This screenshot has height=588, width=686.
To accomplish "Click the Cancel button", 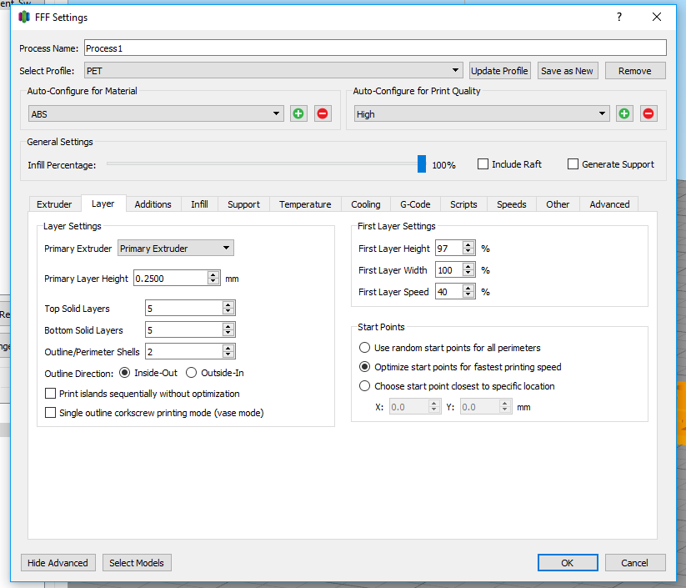I will pyautogui.click(x=635, y=563).
